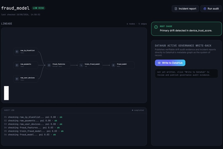The height and width of the screenshot is (149, 223).
Task: Click the LINEAGE section heading
Action: (7, 24)
